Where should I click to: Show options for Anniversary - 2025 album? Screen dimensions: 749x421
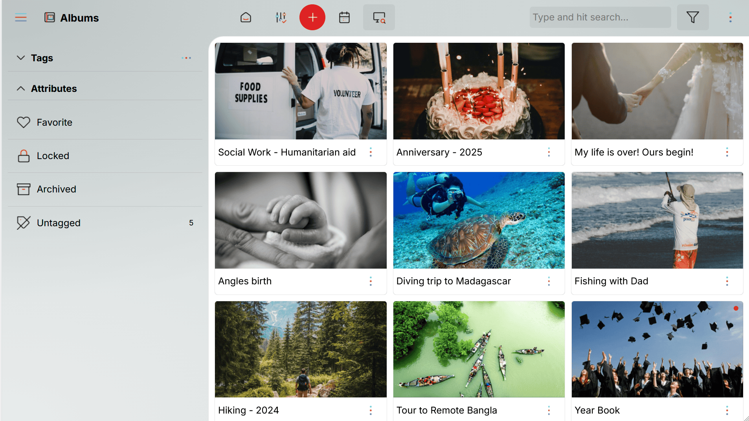549,152
